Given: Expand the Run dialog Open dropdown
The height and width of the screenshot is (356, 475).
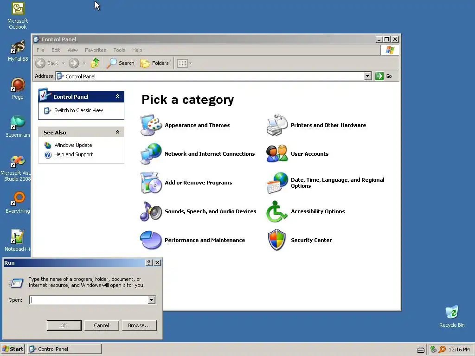Looking at the screenshot, I should pos(152,300).
